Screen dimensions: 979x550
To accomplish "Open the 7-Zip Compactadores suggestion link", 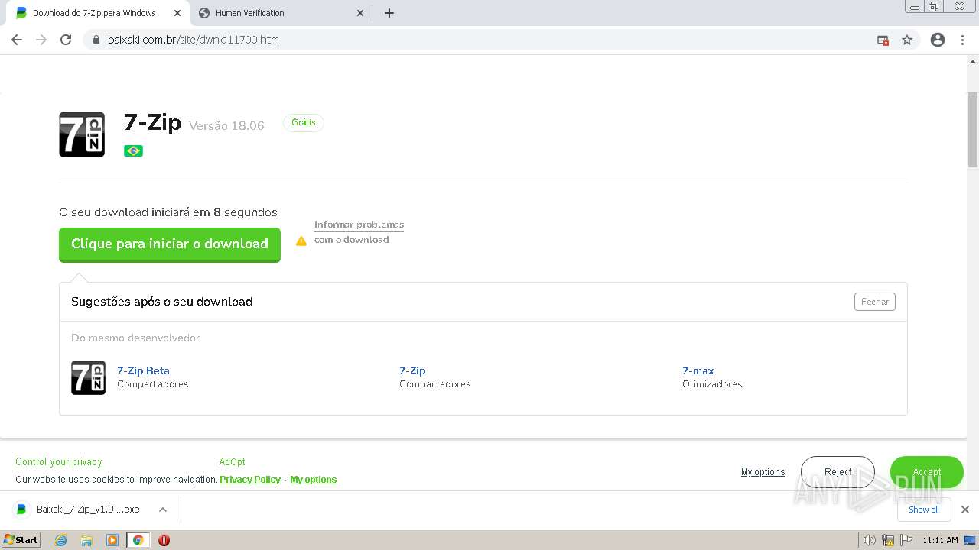I will pyautogui.click(x=412, y=370).
